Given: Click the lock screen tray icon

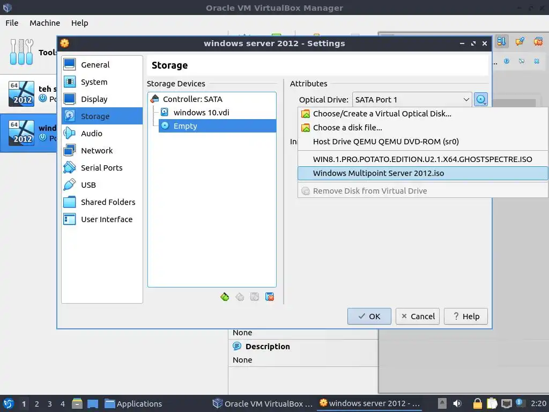Looking at the screenshot, I should pyautogui.click(x=477, y=403).
